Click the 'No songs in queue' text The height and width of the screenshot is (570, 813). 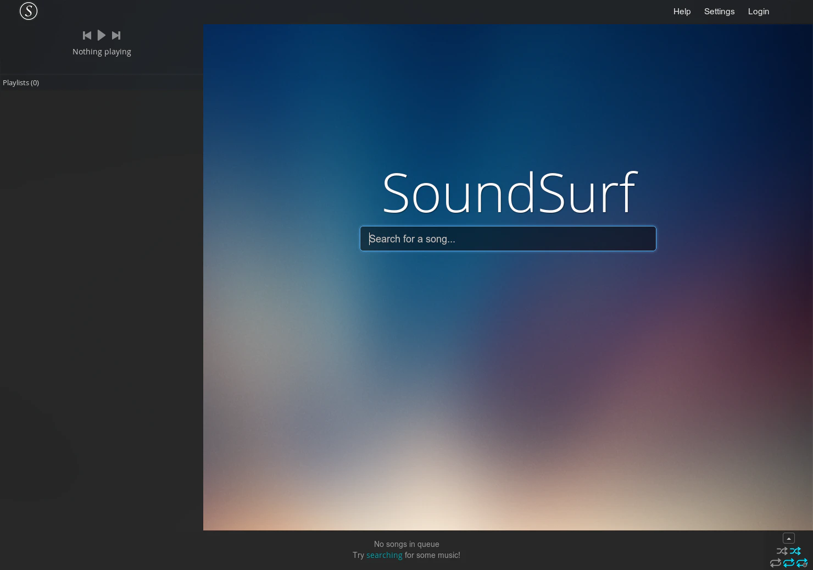(x=406, y=544)
